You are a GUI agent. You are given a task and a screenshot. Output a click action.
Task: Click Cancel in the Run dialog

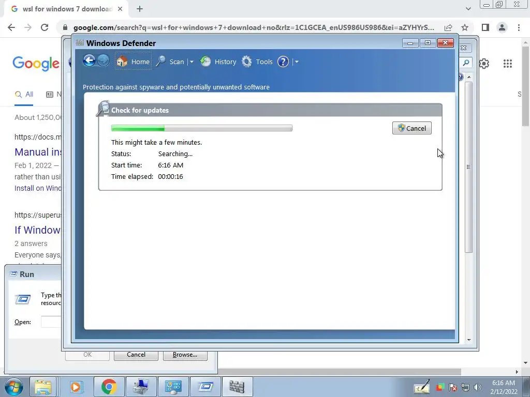[x=136, y=355]
